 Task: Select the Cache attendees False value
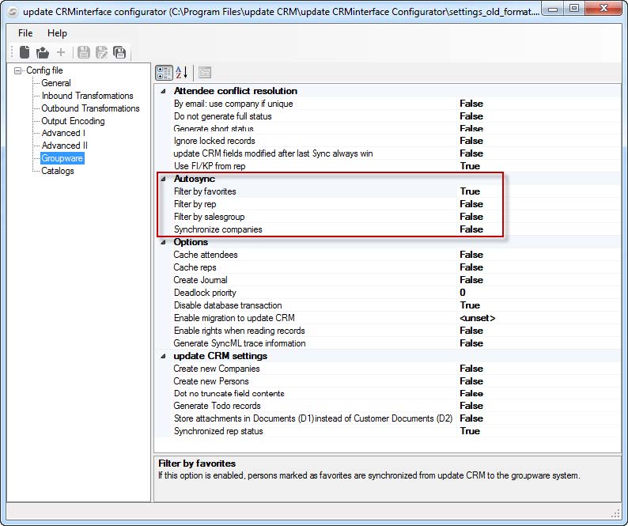click(x=471, y=255)
